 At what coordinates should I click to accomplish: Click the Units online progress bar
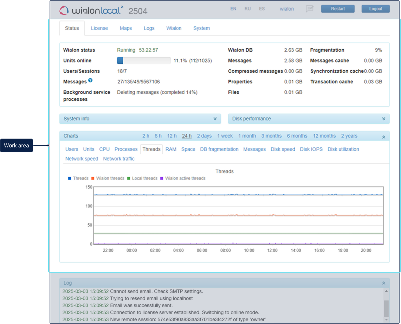[x=144, y=61]
